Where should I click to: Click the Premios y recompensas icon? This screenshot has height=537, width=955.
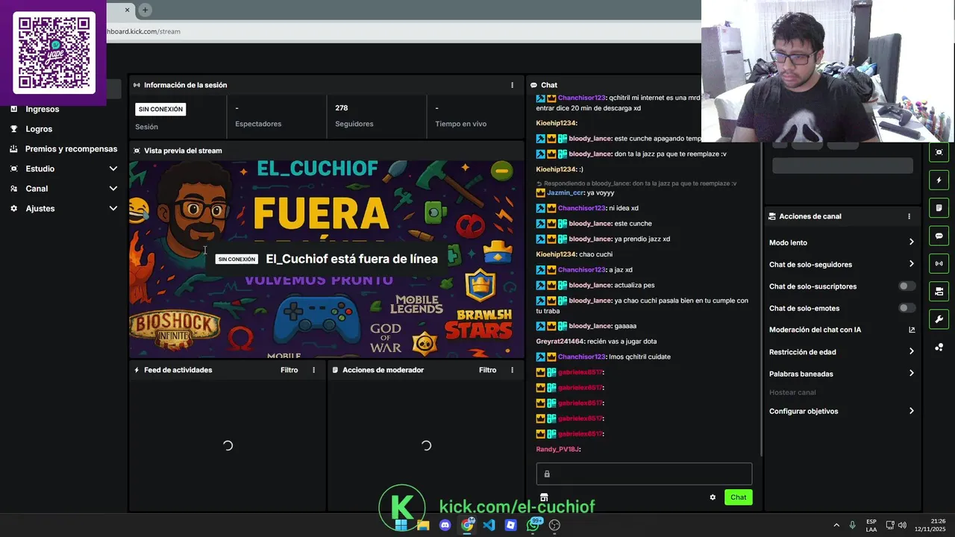click(x=13, y=148)
